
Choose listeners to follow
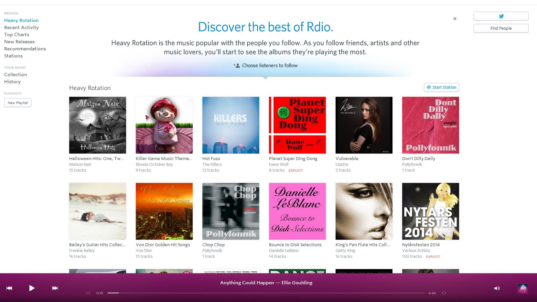click(265, 65)
